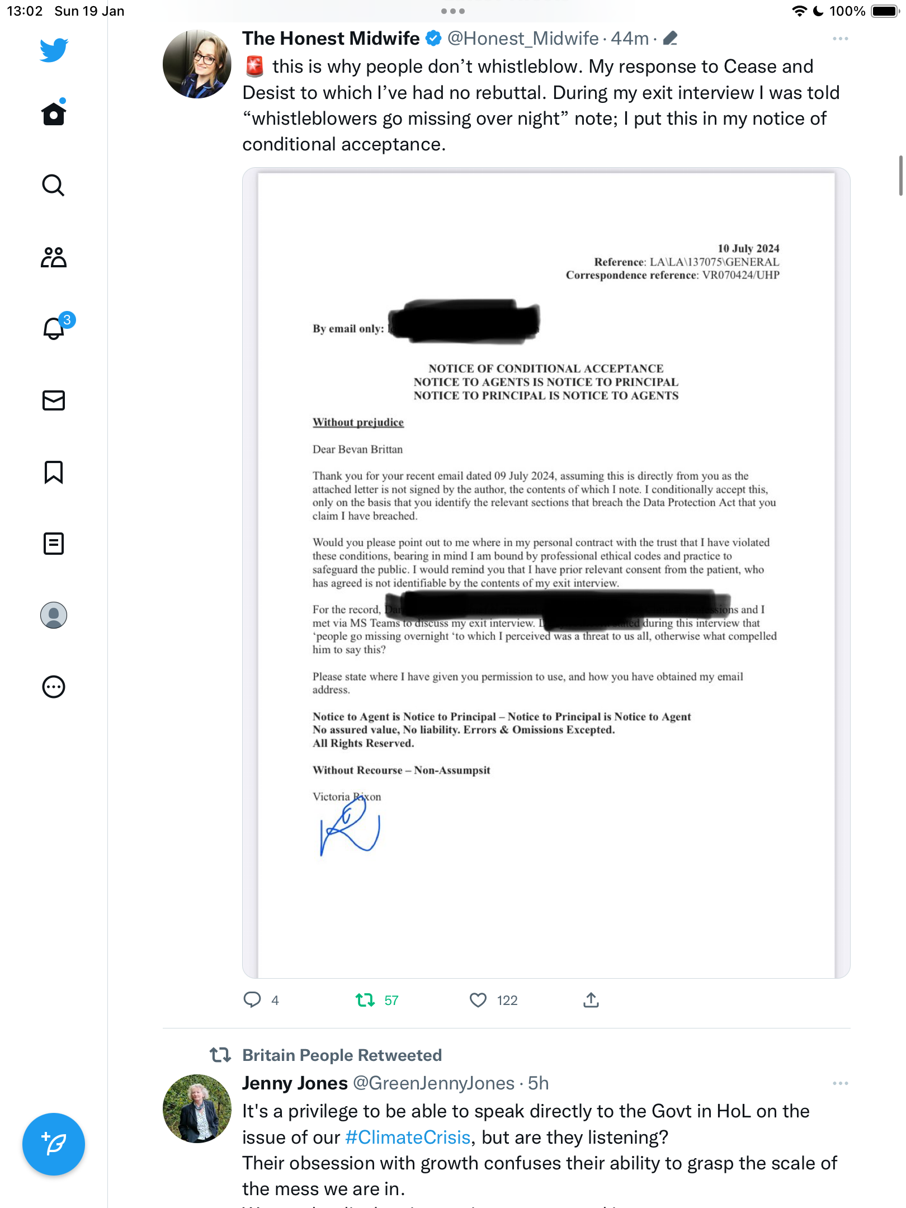Open Lists icon in sidebar
Image resolution: width=906 pixels, height=1208 pixels.
click(54, 544)
